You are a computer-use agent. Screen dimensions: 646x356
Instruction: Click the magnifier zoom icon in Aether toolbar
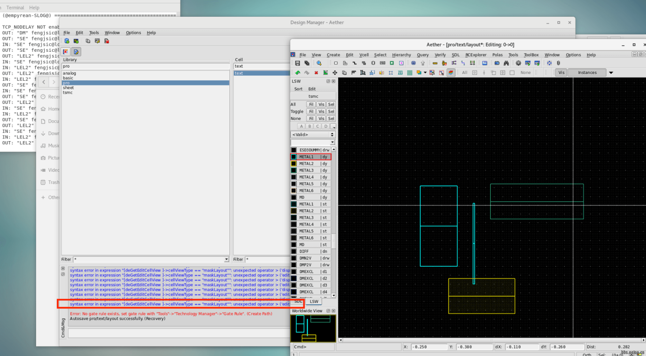pos(319,63)
